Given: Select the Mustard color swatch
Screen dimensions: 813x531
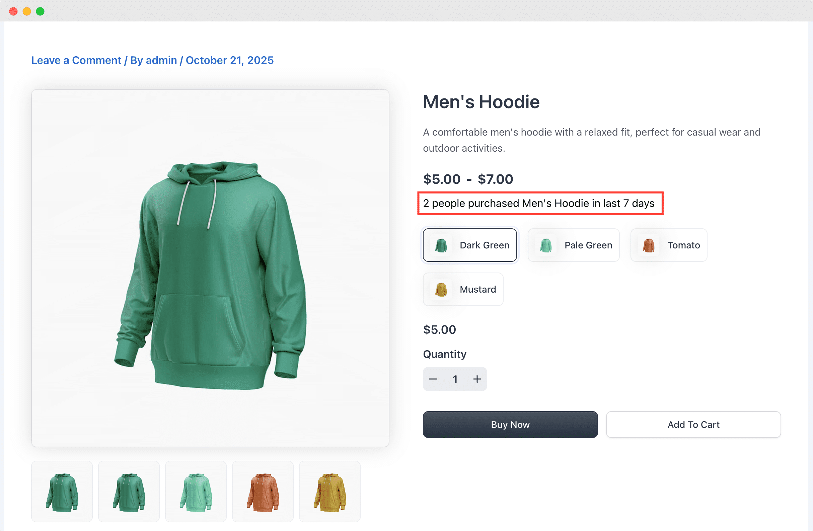Looking at the screenshot, I should (463, 289).
